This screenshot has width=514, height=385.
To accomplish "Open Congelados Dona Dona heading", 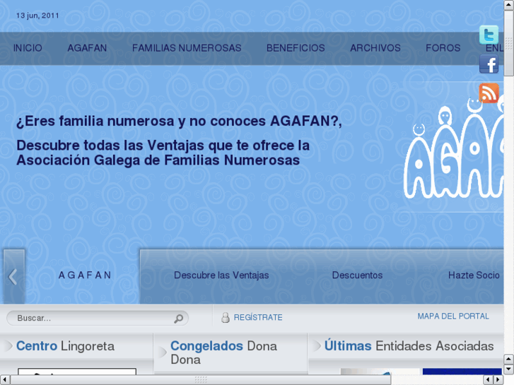I will (223, 353).
